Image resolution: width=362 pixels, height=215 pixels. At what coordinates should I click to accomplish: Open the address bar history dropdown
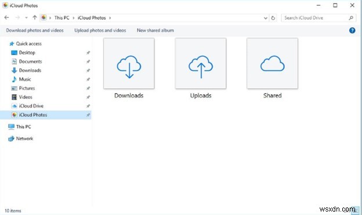266,18
